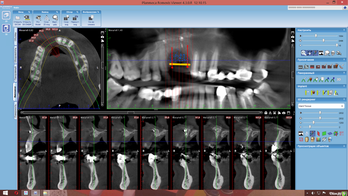Click the Переуст. вид reset view button

click(x=75, y=19)
